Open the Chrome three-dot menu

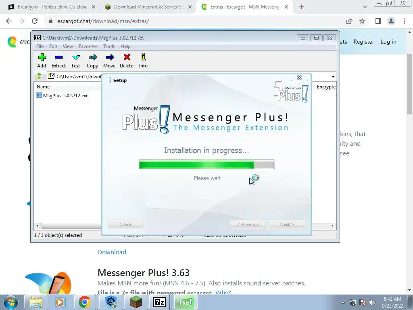click(x=404, y=21)
